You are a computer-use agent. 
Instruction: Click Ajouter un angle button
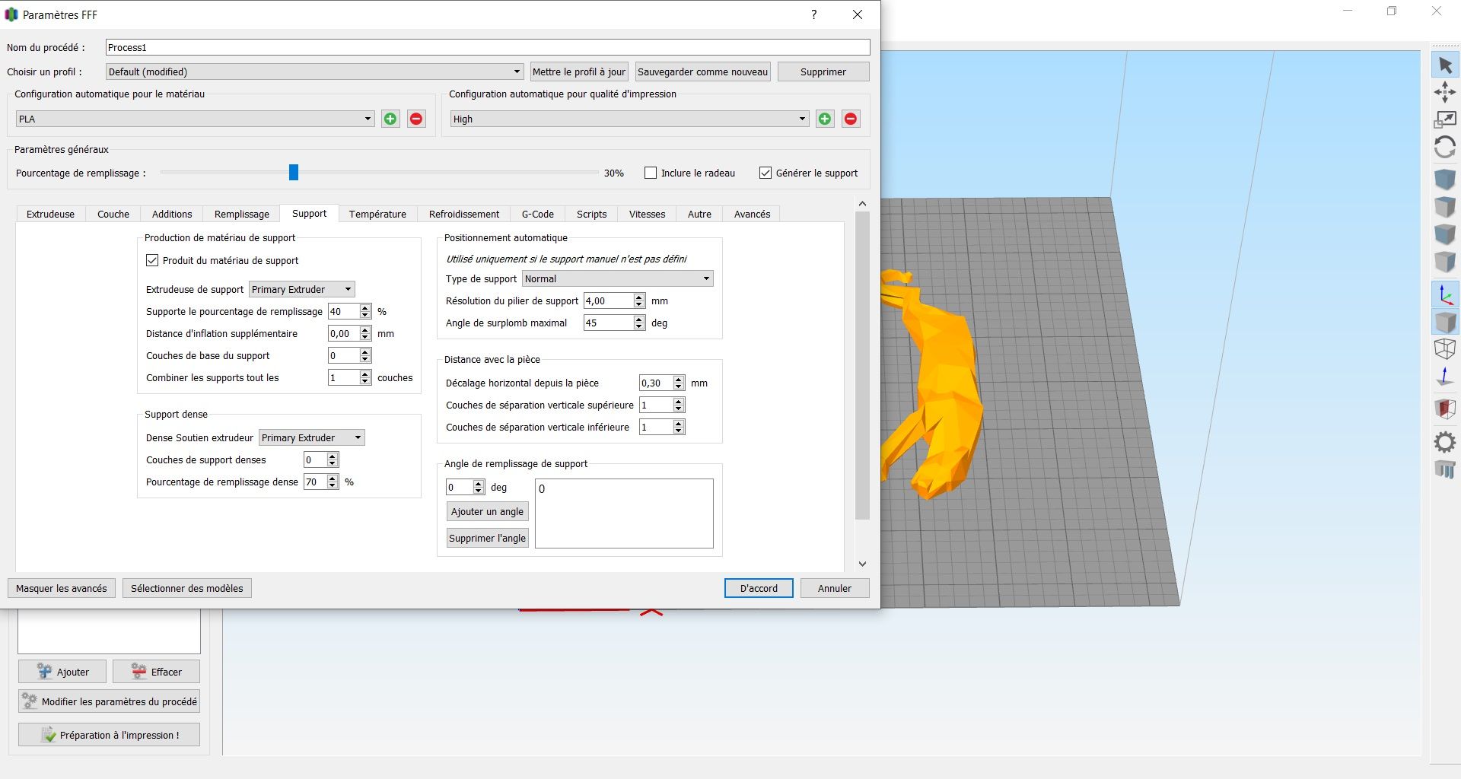(487, 511)
